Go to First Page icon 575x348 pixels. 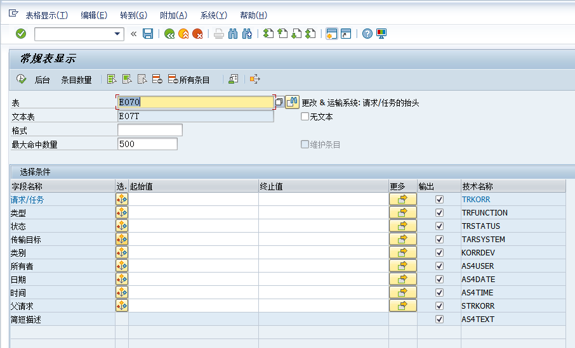(268, 34)
